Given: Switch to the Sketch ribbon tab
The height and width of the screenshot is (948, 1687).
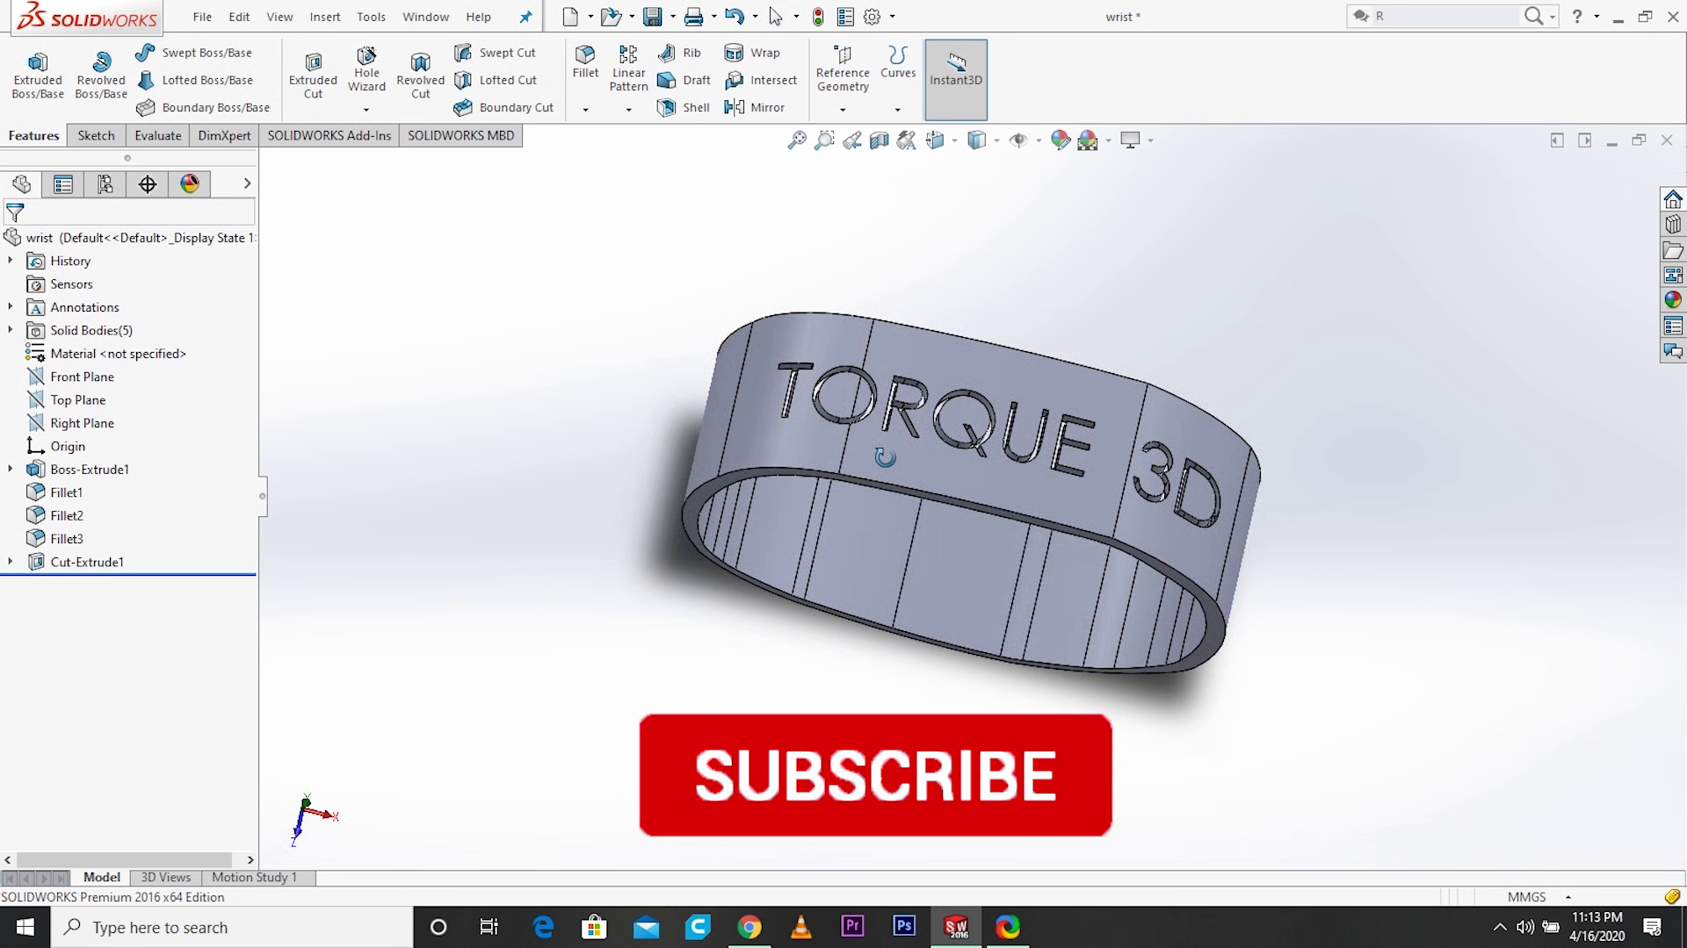Looking at the screenshot, I should (x=96, y=135).
